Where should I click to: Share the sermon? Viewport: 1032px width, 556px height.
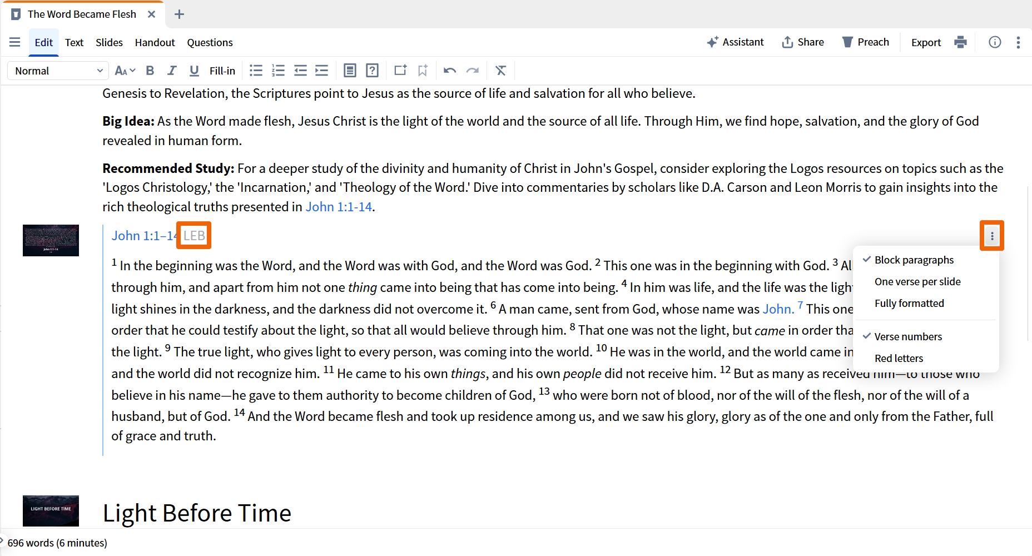[803, 42]
